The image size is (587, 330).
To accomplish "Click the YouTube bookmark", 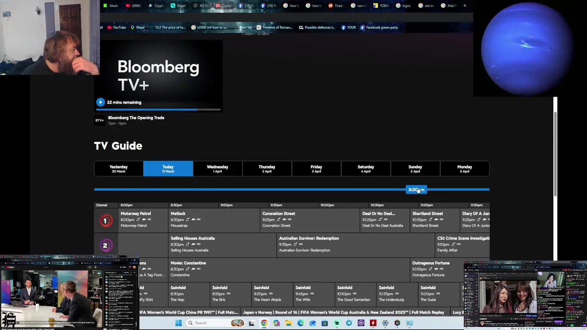I will pyautogui.click(x=116, y=27).
